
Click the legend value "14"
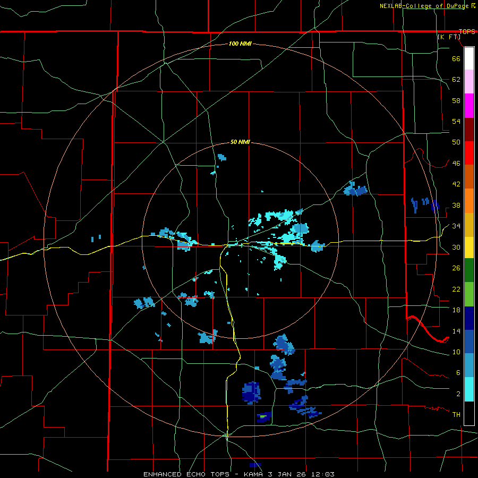coord(456,331)
